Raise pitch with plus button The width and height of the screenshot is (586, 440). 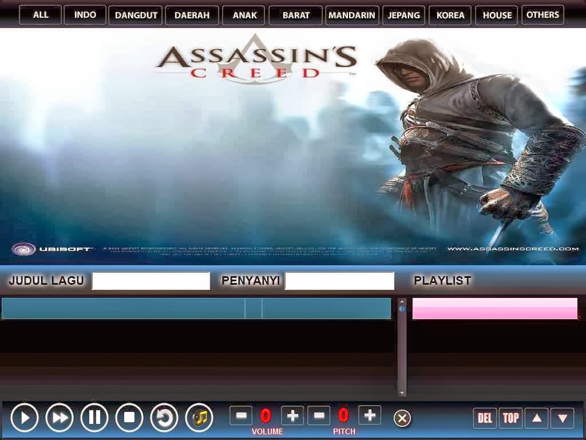(x=370, y=415)
